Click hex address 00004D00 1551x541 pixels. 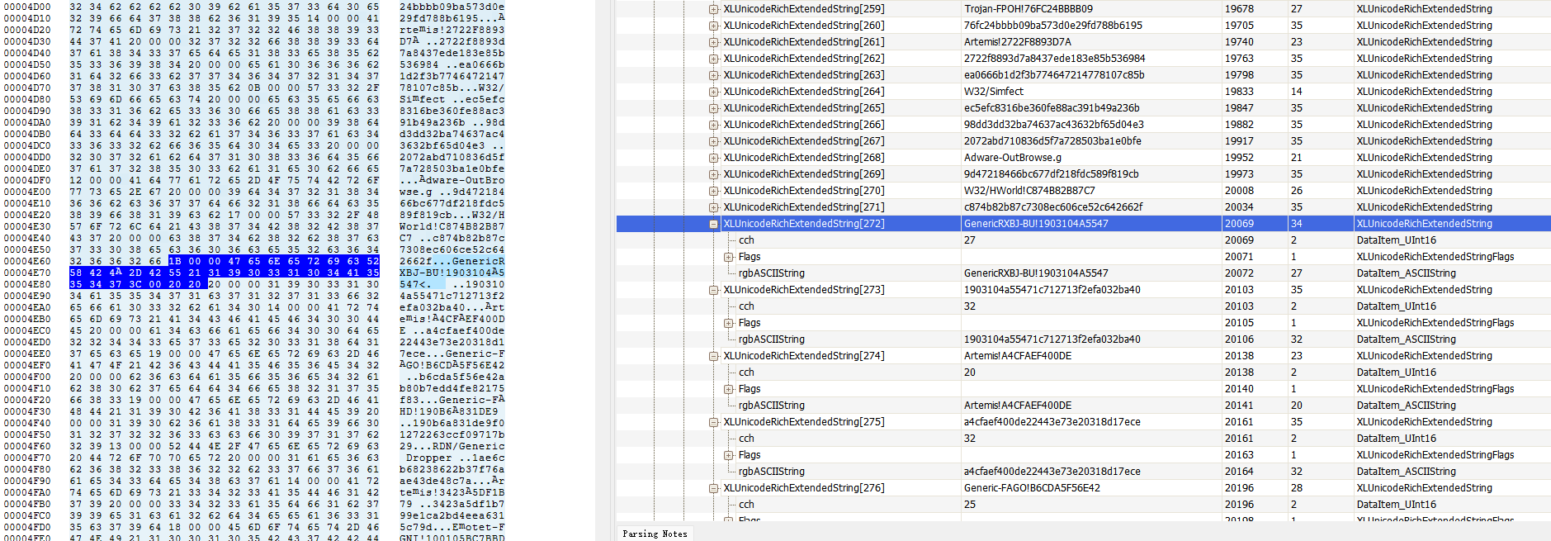point(27,7)
